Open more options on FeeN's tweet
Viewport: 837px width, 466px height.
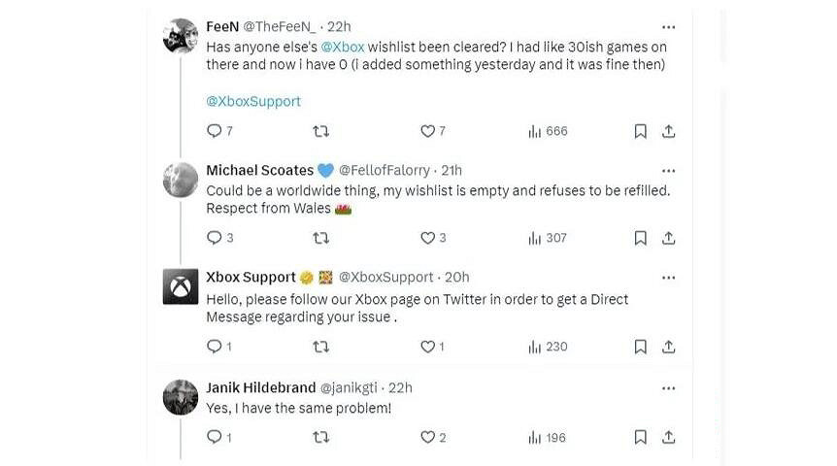pyautogui.click(x=668, y=27)
